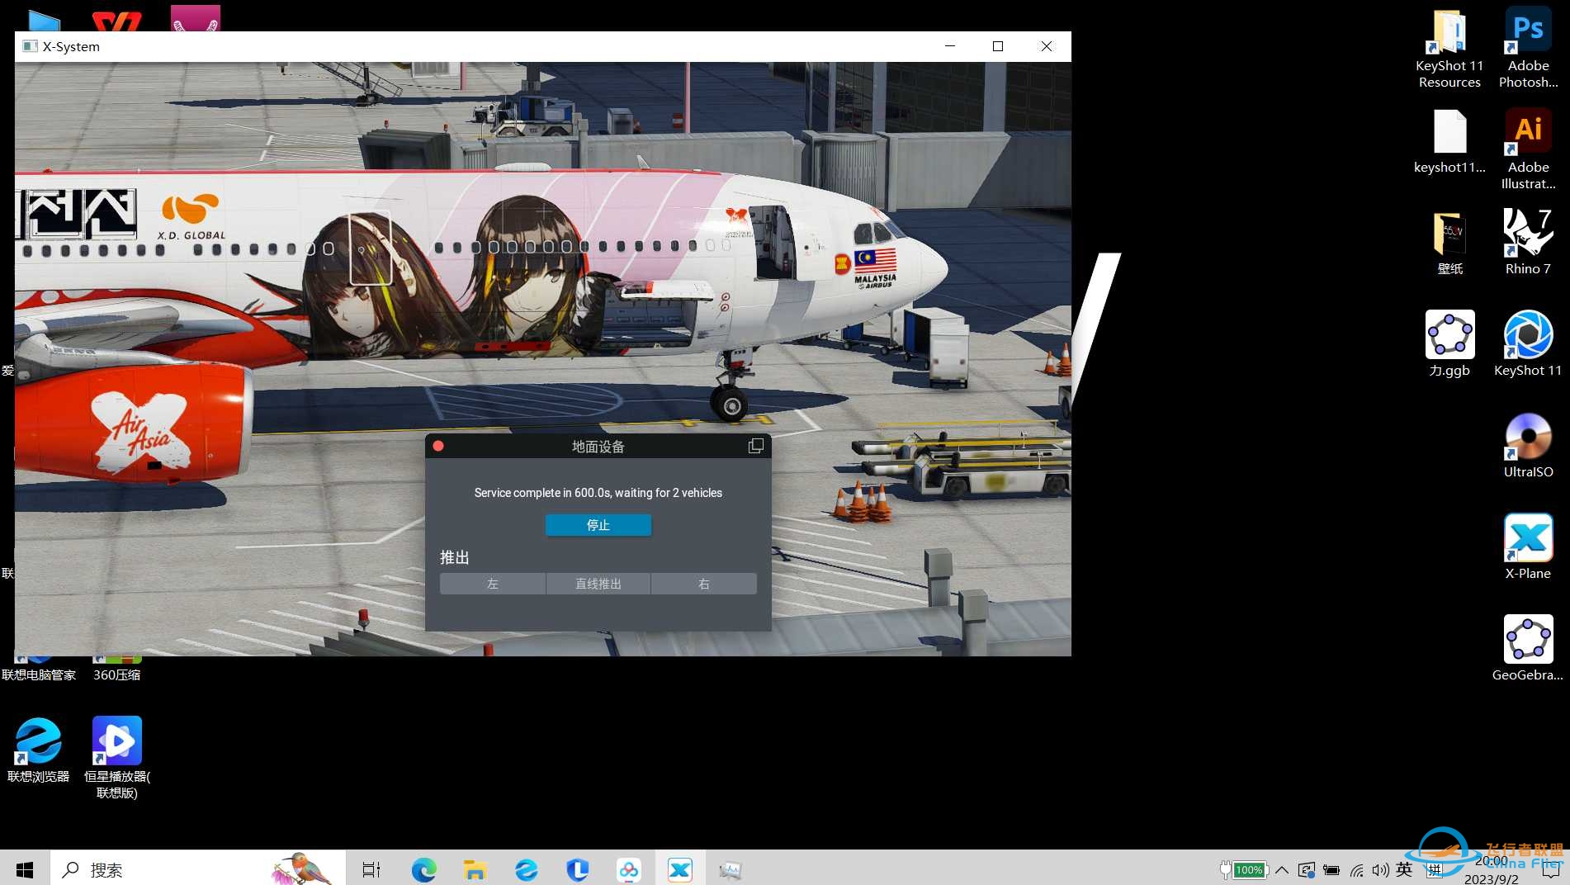Open KeyShot 11 Resources folder icon
Image resolution: width=1570 pixels, height=885 pixels.
click(1449, 48)
